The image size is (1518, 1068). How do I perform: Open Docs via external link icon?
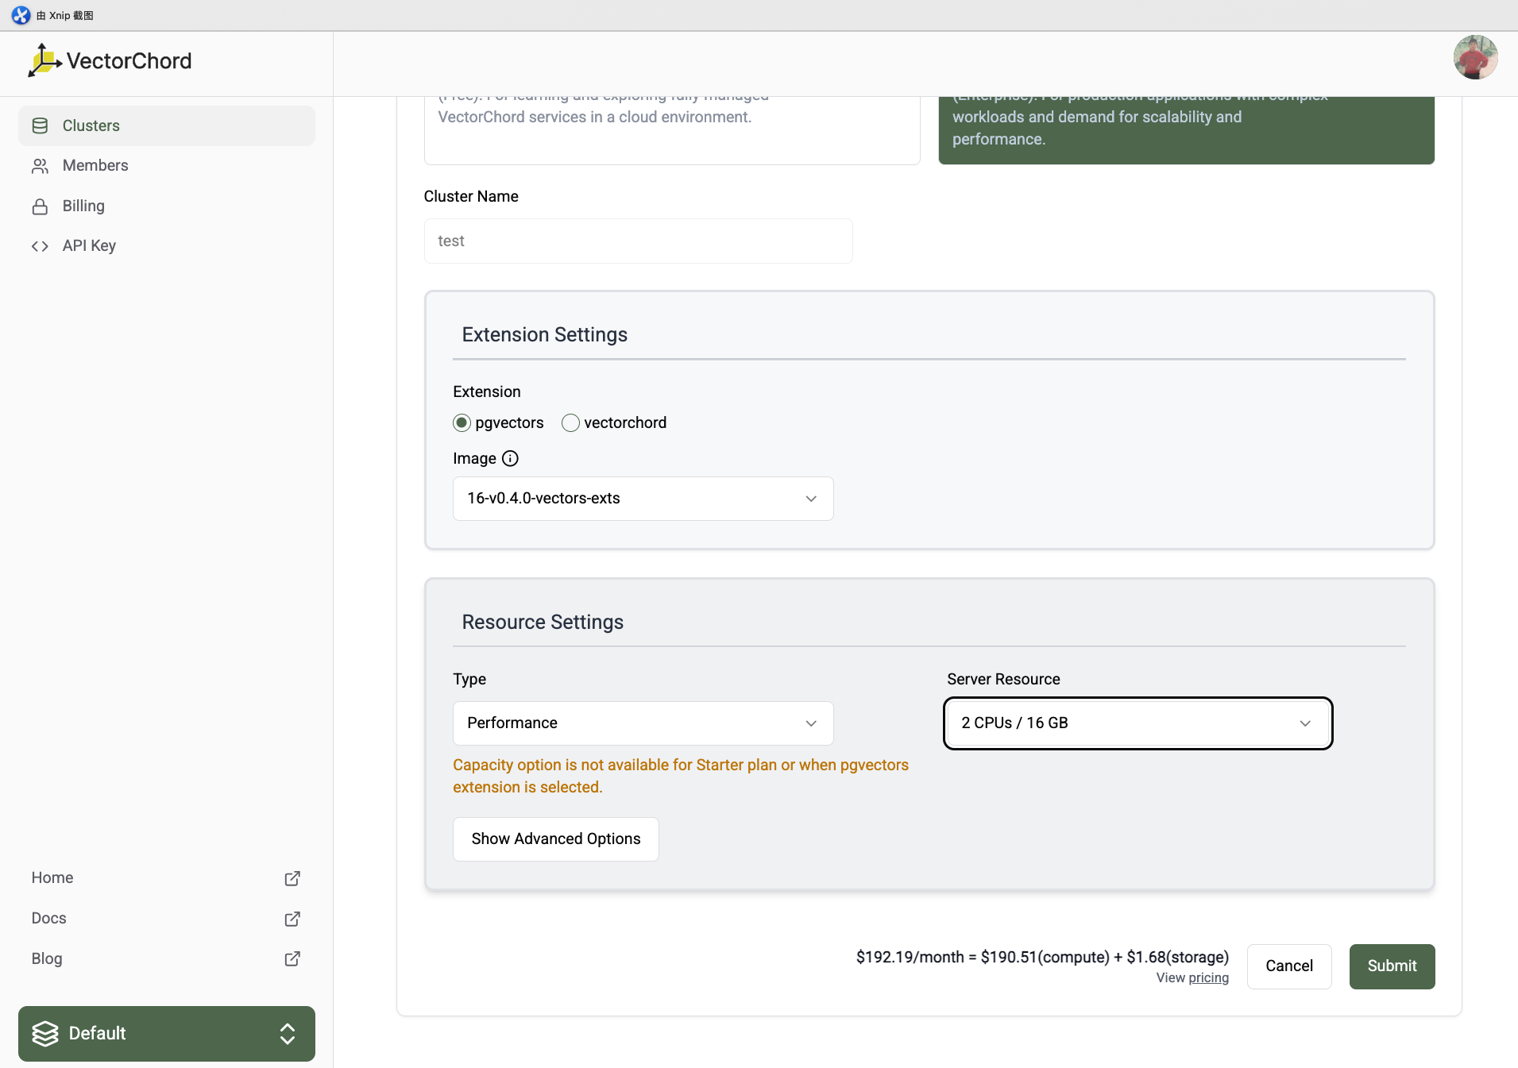point(292,919)
